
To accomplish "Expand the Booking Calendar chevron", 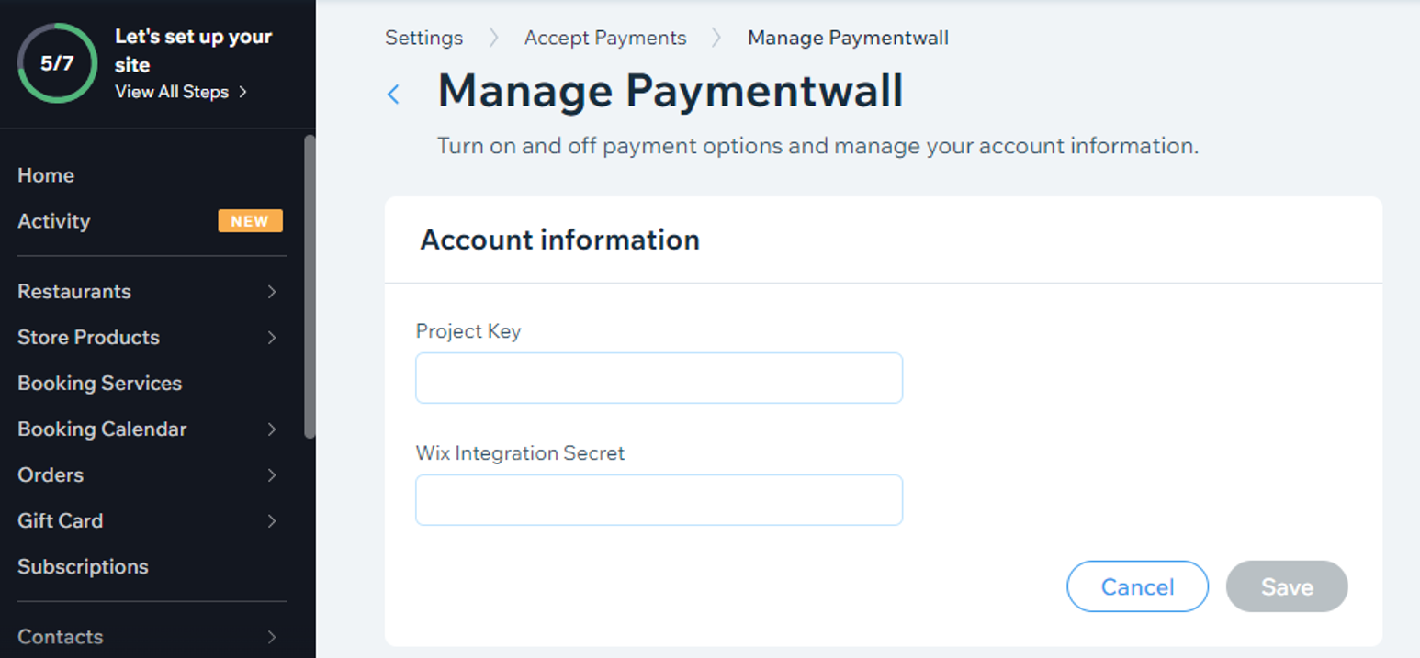I will click(x=272, y=429).
